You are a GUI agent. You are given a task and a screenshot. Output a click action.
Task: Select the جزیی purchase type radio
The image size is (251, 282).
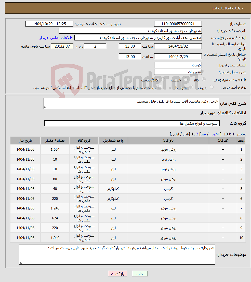click(212, 87)
